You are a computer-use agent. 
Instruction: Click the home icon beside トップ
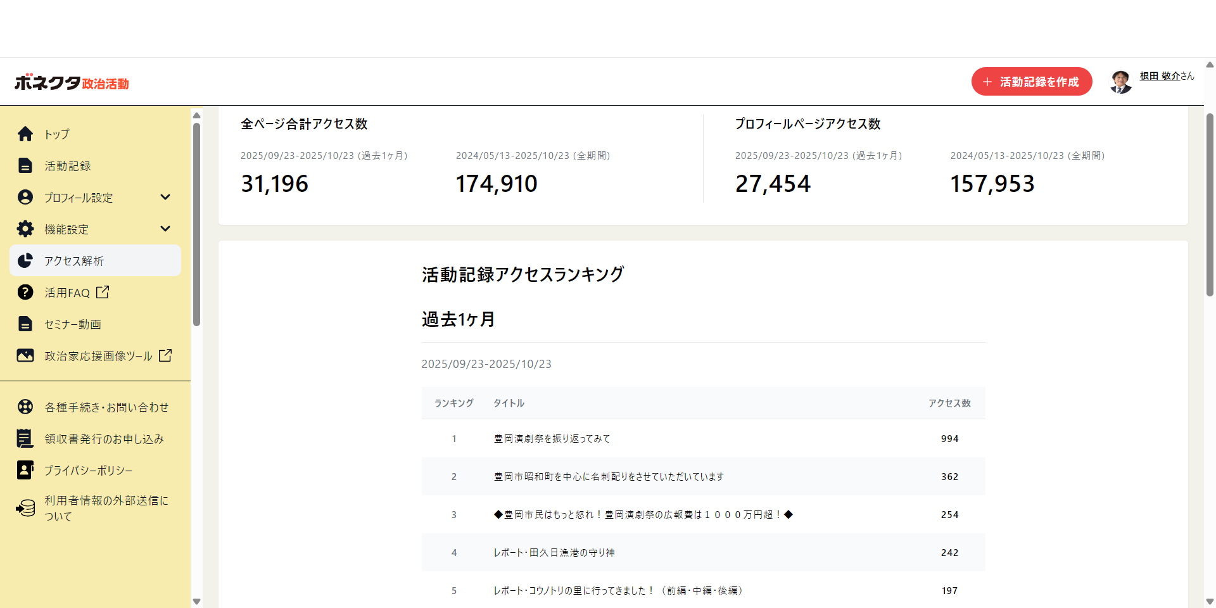[x=25, y=134]
